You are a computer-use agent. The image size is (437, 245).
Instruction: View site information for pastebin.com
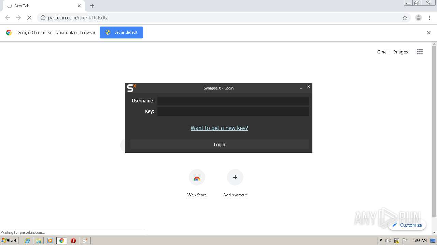43,18
